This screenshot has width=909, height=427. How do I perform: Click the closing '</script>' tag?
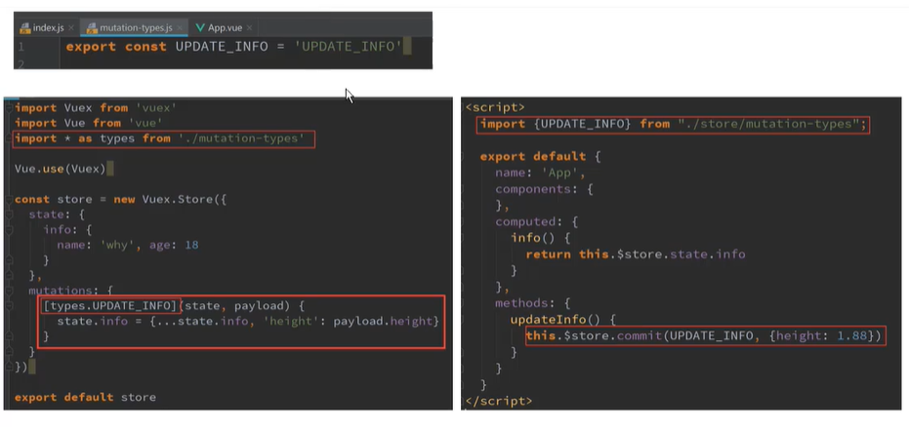499,401
